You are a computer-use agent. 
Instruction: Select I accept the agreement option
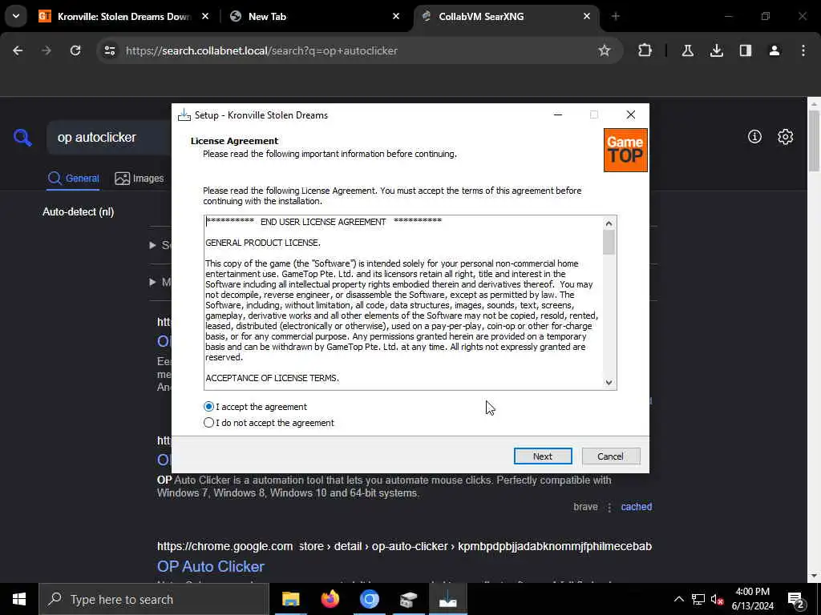pyautogui.click(x=255, y=407)
